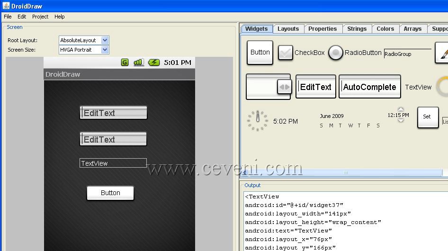Viewport: 448px width, 251px height.
Task: Select the RadioButton widget in palette
Action: pos(355,53)
